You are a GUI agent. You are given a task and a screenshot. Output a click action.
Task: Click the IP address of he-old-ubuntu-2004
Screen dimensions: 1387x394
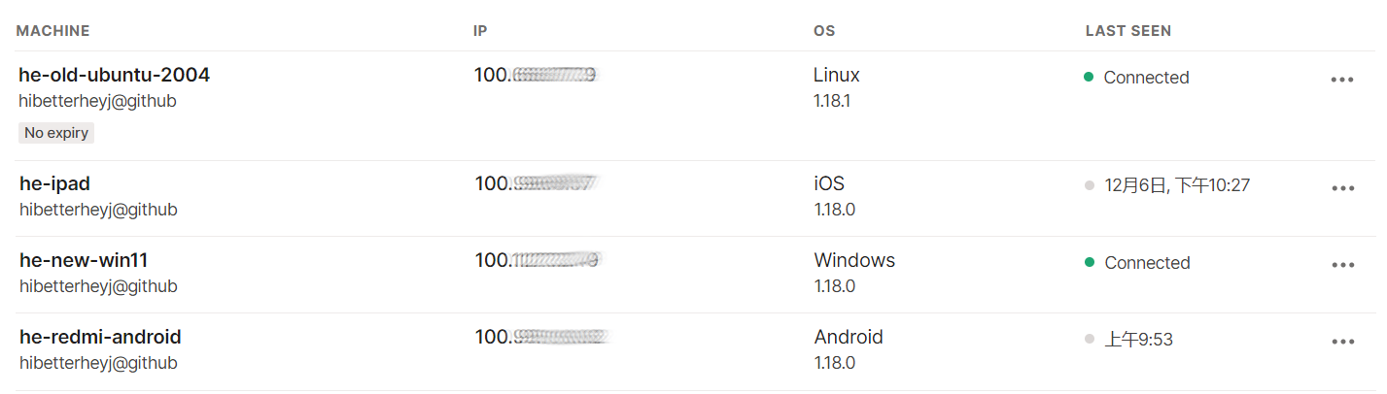(x=535, y=74)
